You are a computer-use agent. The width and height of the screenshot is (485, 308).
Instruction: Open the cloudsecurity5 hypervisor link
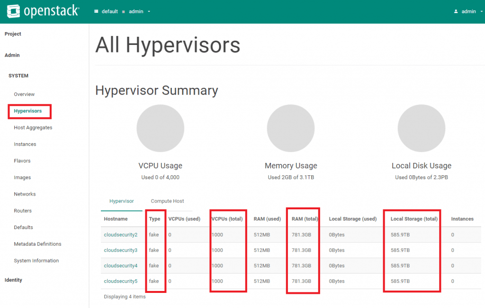[x=121, y=281]
